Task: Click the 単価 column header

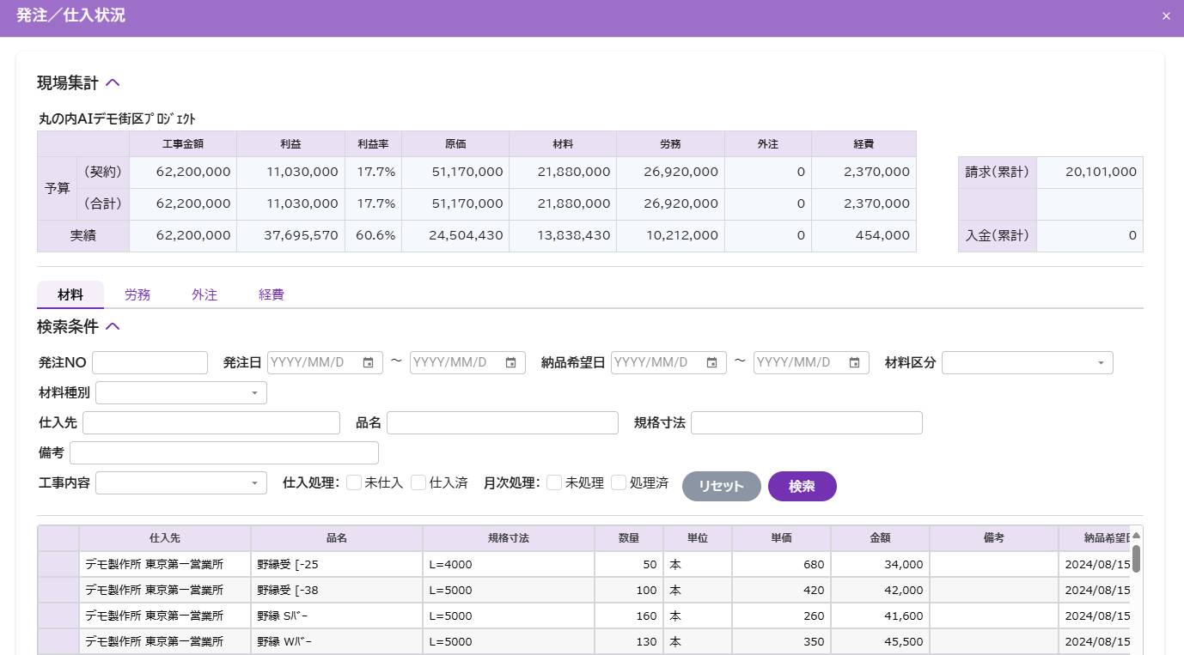Action: coord(782,538)
